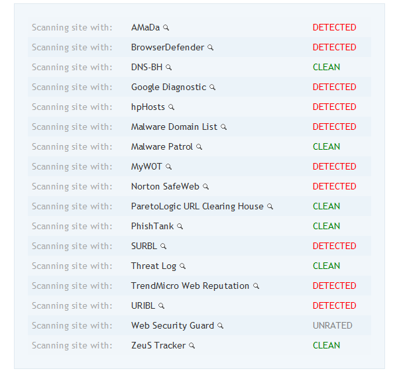Click the magnifier icon next to AMaDa
This screenshot has height=373, width=399.
pyautogui.click(x=166, y=27)
